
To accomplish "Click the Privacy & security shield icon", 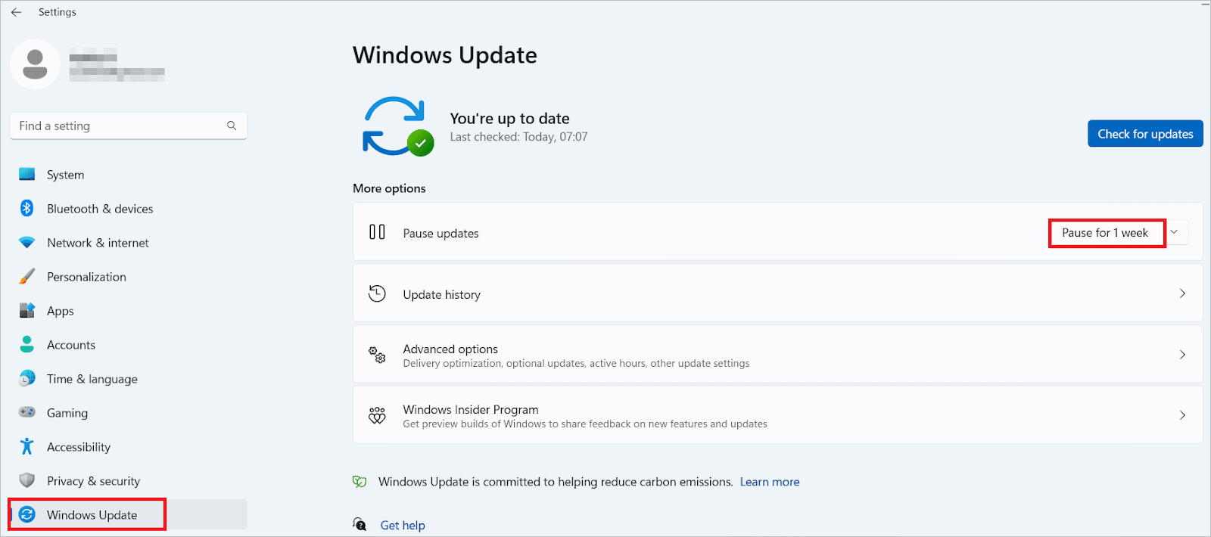I will (27, 480).
